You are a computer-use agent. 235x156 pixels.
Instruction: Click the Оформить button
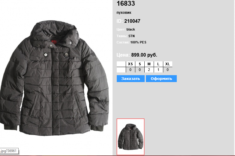pyautogui.click(x=161, y=78)
